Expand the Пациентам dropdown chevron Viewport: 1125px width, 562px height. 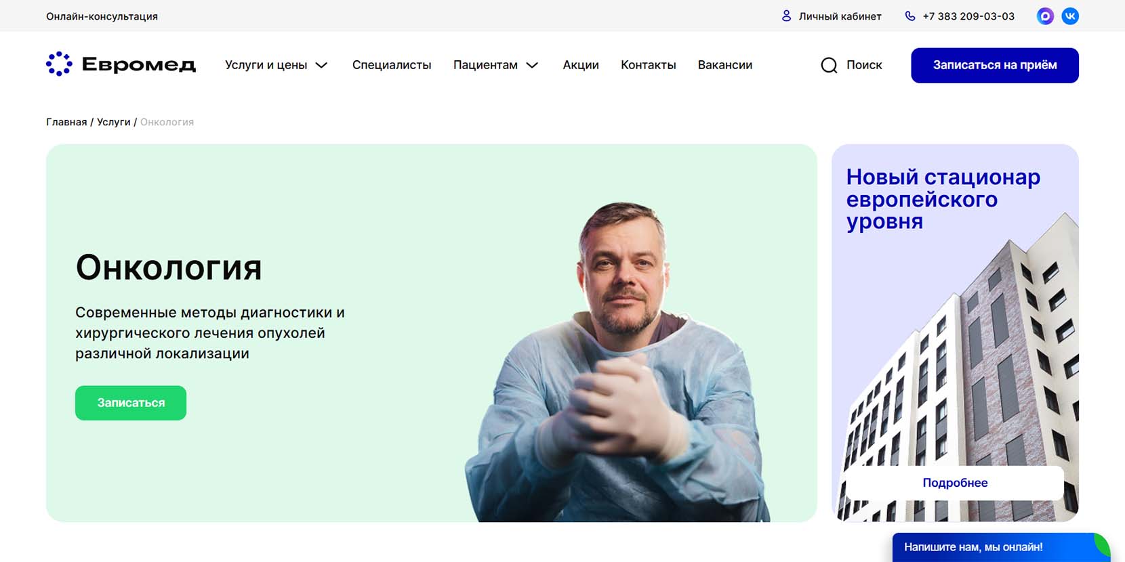(532, 65)
